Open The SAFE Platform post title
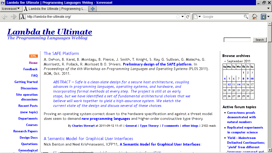Viewport: 272px width, 153px height. tap(61, 54)
